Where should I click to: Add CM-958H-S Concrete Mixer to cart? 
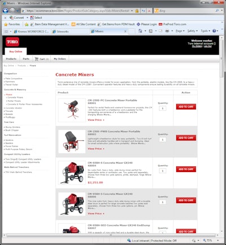coord(186,200)
